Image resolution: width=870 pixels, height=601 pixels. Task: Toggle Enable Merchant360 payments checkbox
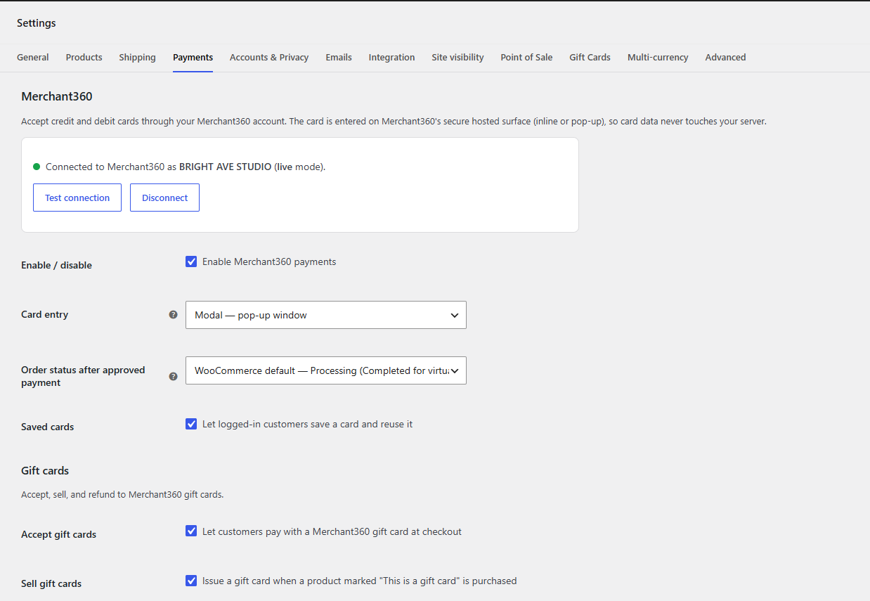(x=191, y=261)
